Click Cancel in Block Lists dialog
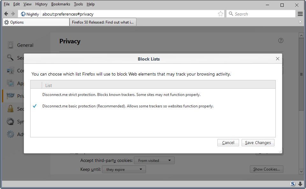Viewport: 306px width, 189px height. click(x=228, y=142)
